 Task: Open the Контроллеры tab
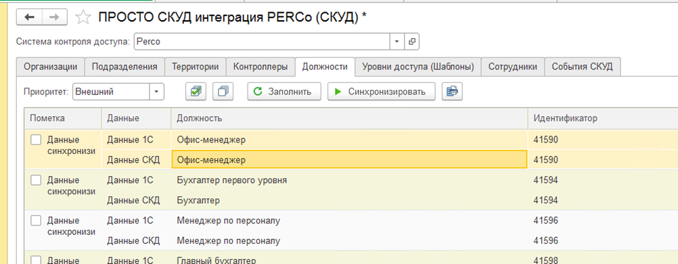[261, 67]
